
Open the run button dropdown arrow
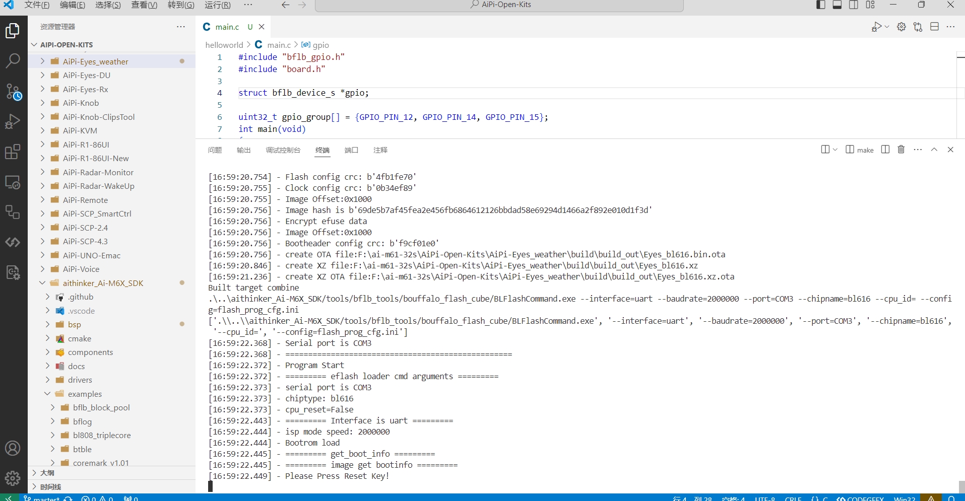887,27
